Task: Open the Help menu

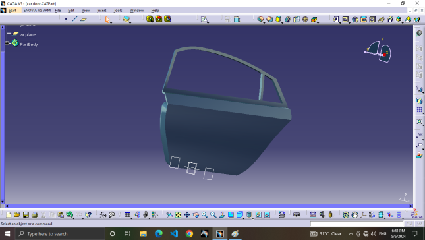Action: [x=155, y=11]
